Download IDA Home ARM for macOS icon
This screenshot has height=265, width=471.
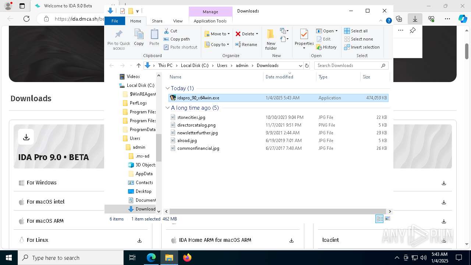pyautogui.click(x=291, y=240)
